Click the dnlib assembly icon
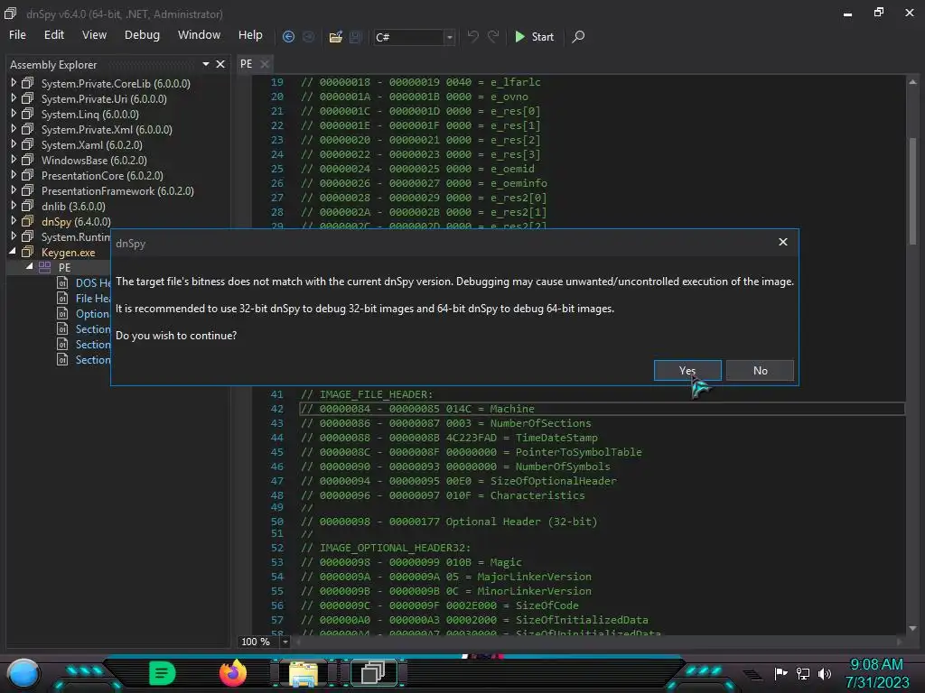 (28, 206)
